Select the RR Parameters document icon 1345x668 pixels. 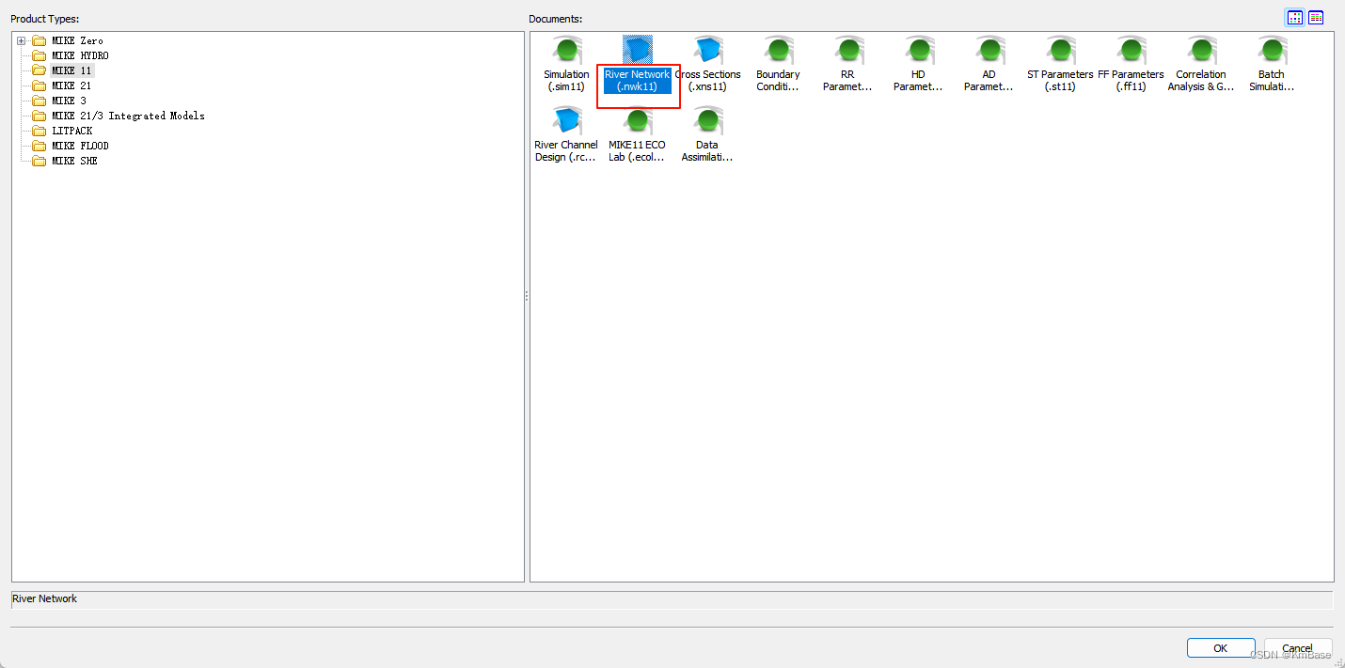click(848, 52)
